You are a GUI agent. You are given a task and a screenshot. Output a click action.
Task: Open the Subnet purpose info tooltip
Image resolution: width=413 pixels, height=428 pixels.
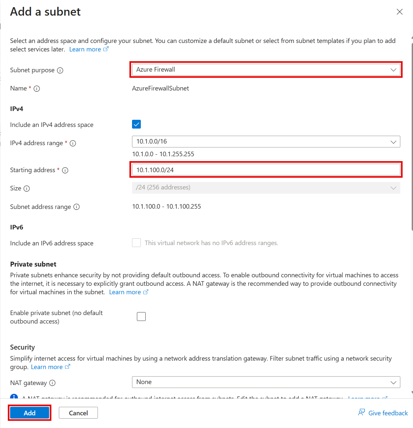click(x=60, y=70)
